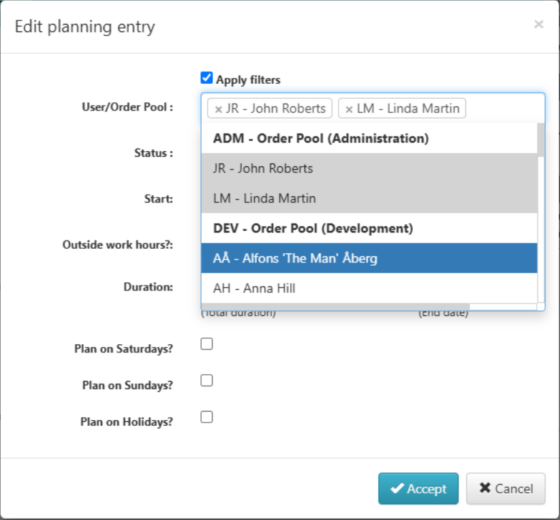Image resolution: width=560 pixels, height=520 pixels.
Task: Enable the Plan on Holidays checkbox
Action: (x=206, y=416)
